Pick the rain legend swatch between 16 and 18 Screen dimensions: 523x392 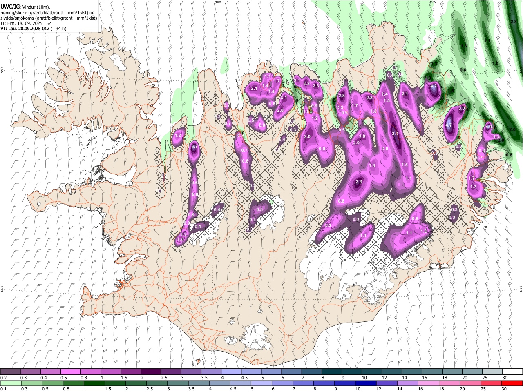click(x=429, y=383)
